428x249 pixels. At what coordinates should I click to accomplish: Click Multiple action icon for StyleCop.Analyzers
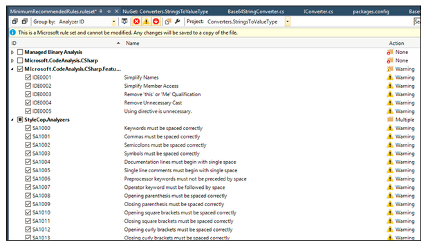click(390, 120)
